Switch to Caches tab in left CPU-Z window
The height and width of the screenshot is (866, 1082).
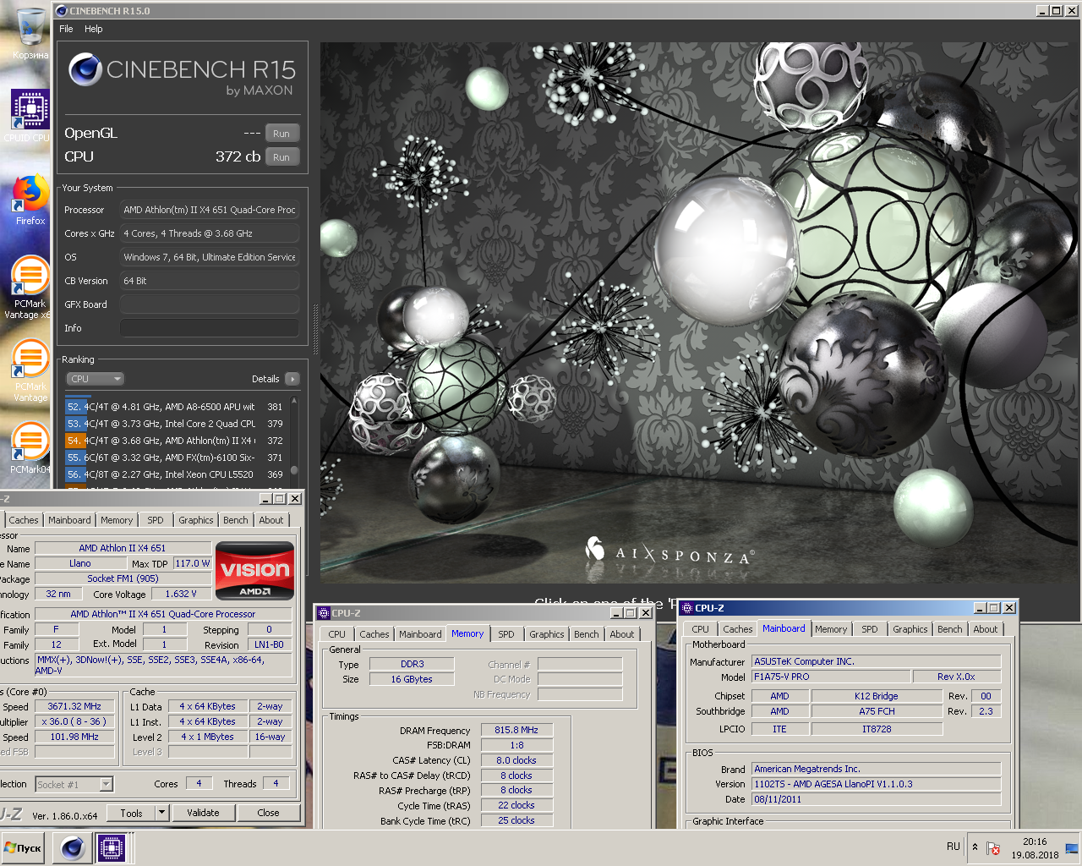pyautogui.click(x=24, y=520)
